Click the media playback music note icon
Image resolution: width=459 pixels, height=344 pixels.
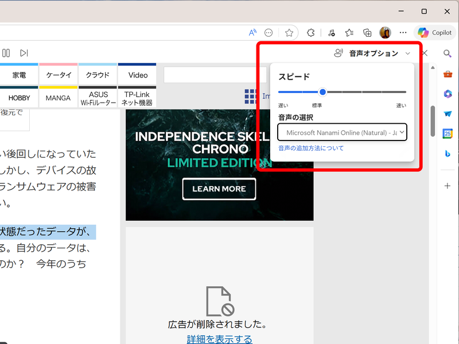click(332, 33)
